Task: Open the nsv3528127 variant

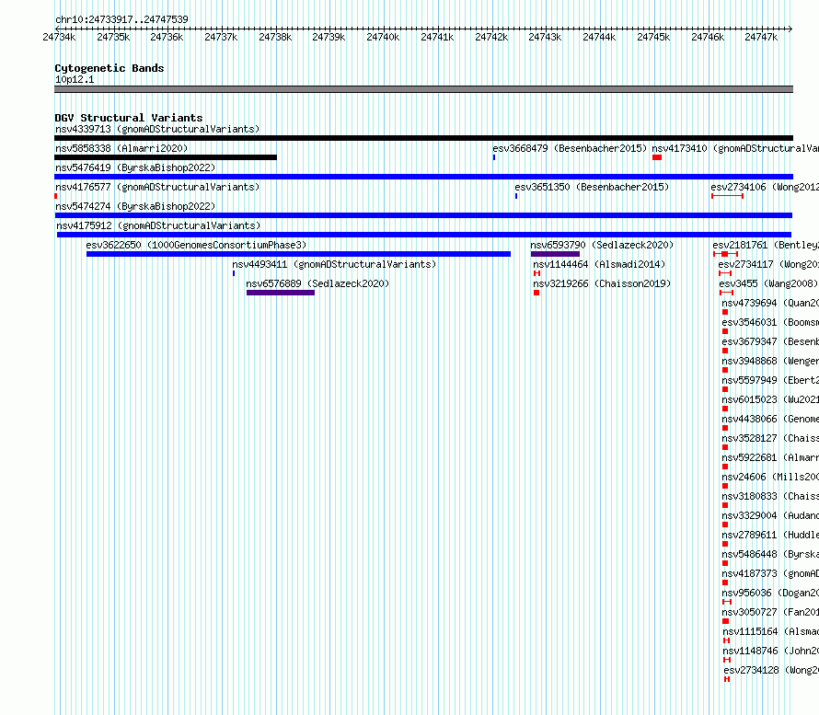Action: pos(770,438)
